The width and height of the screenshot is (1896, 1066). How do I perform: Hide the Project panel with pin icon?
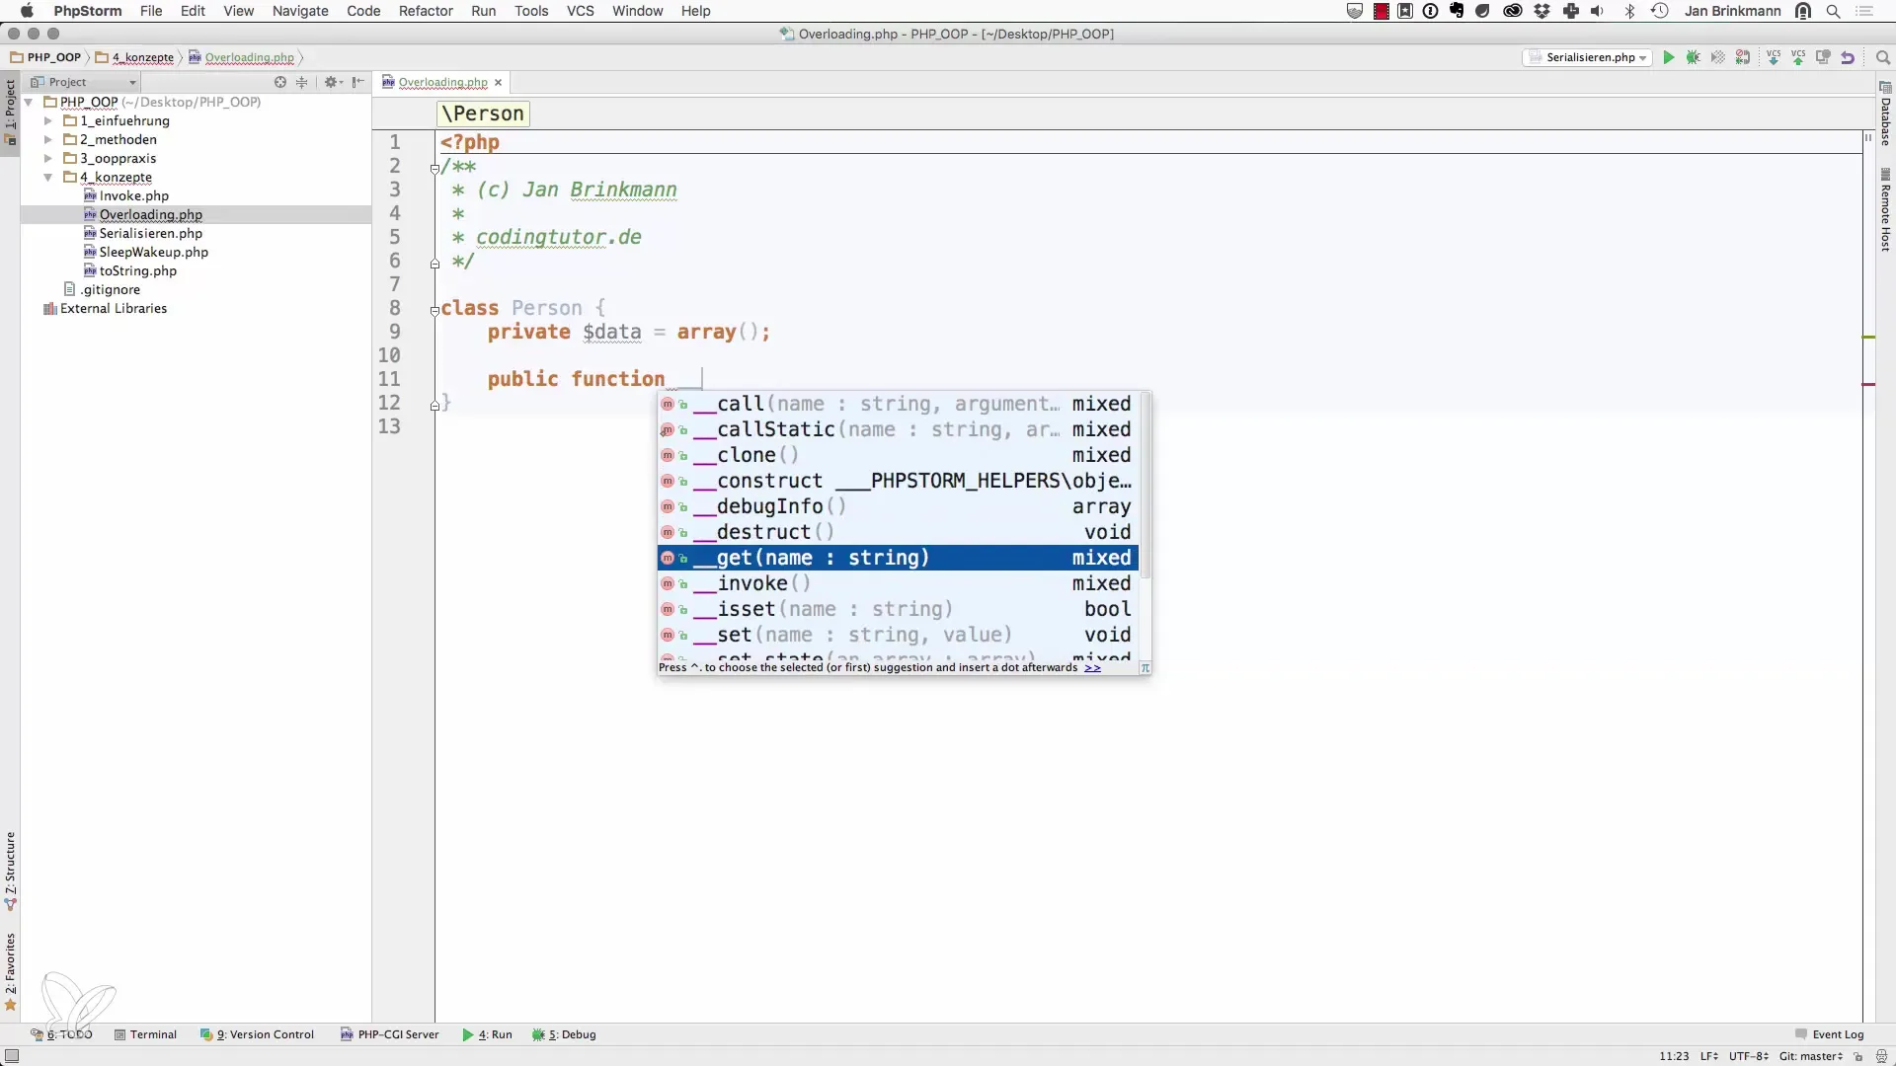(357, 82)
